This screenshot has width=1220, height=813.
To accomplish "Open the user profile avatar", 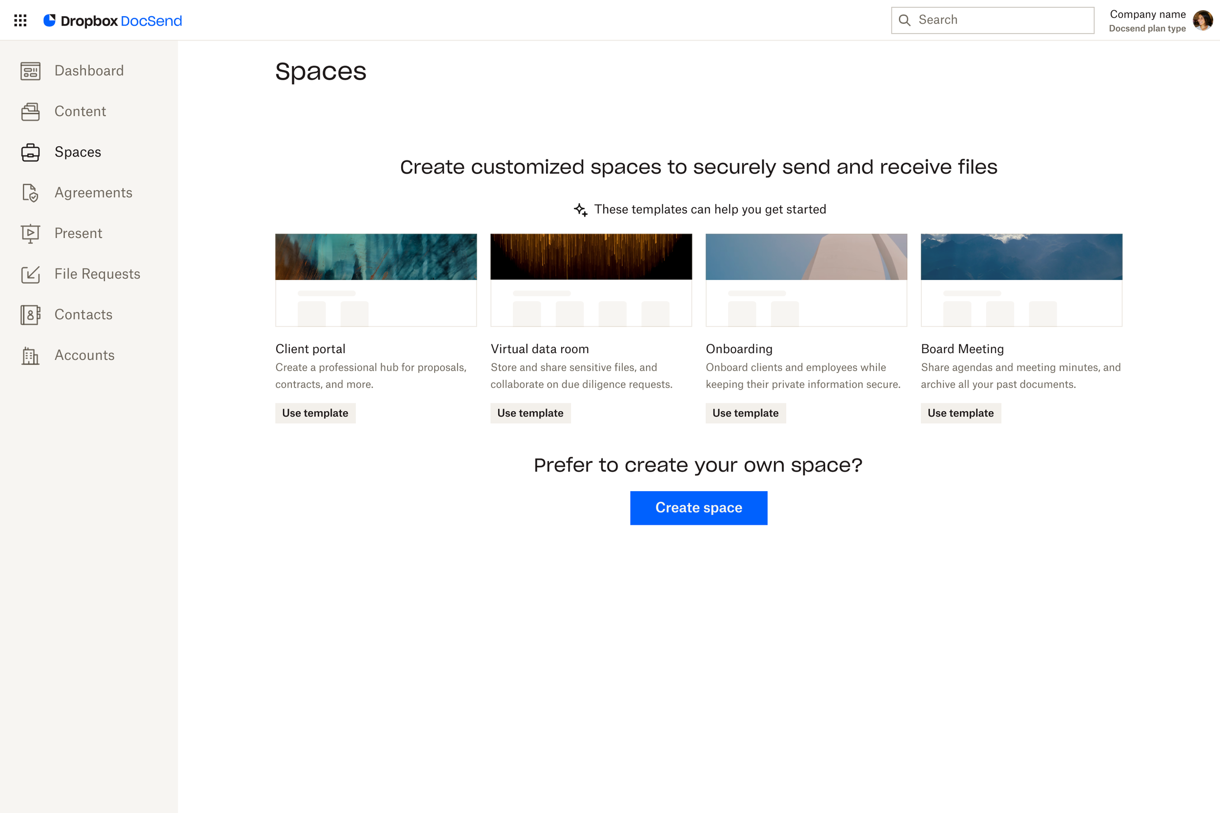I will point(1202,20).
